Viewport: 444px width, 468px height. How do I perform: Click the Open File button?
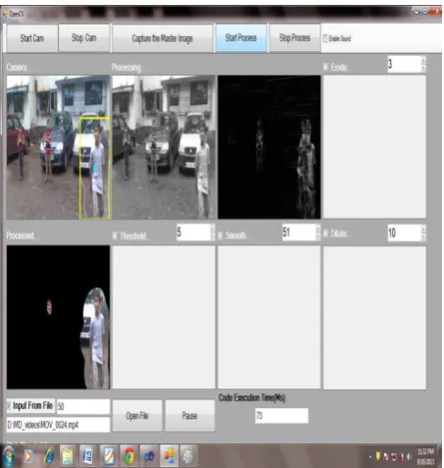[137, 415]
